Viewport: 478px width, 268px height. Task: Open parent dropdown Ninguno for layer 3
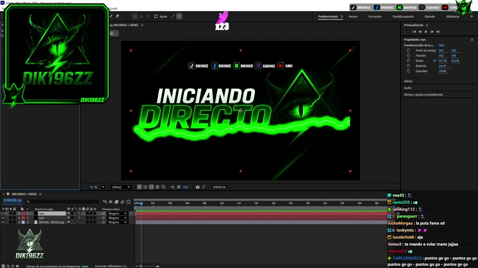click(117, 222)
